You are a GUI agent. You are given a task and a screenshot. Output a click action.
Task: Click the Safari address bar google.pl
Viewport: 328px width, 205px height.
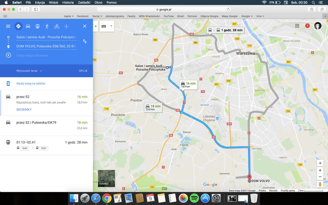point(164,9)
